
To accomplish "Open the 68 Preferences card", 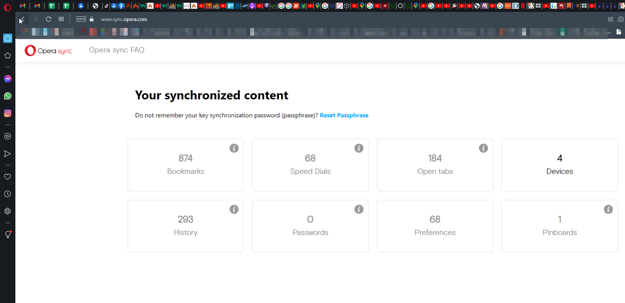I will [435, 226].
